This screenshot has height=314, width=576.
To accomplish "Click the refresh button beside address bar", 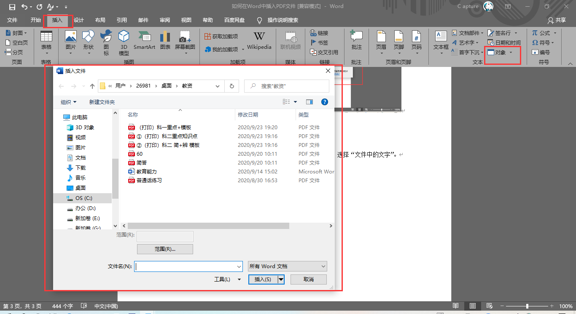I will (x=231, y=86).
